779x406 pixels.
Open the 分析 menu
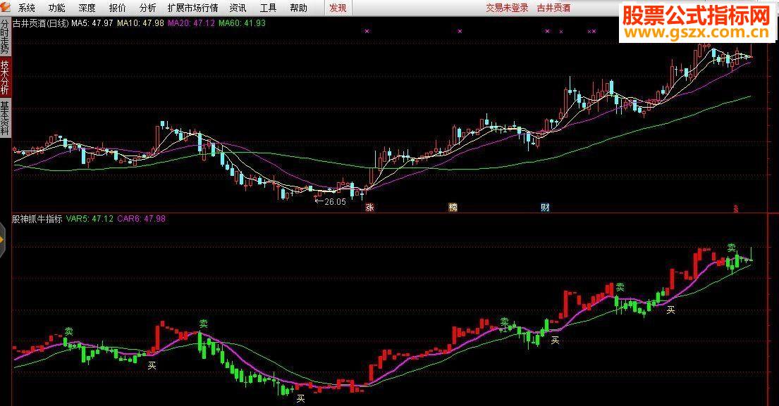click(147, 8)
